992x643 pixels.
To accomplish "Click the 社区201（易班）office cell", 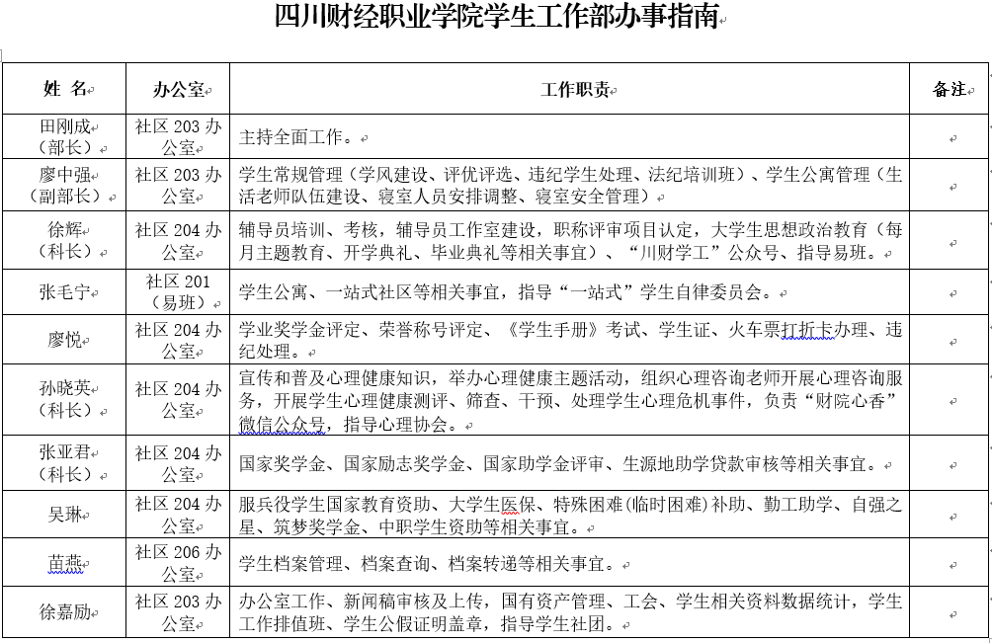I will tap(178, 292).
